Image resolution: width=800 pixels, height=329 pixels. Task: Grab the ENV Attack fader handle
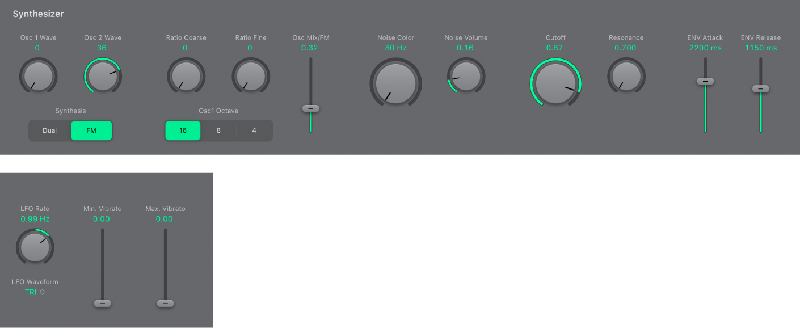705,81
